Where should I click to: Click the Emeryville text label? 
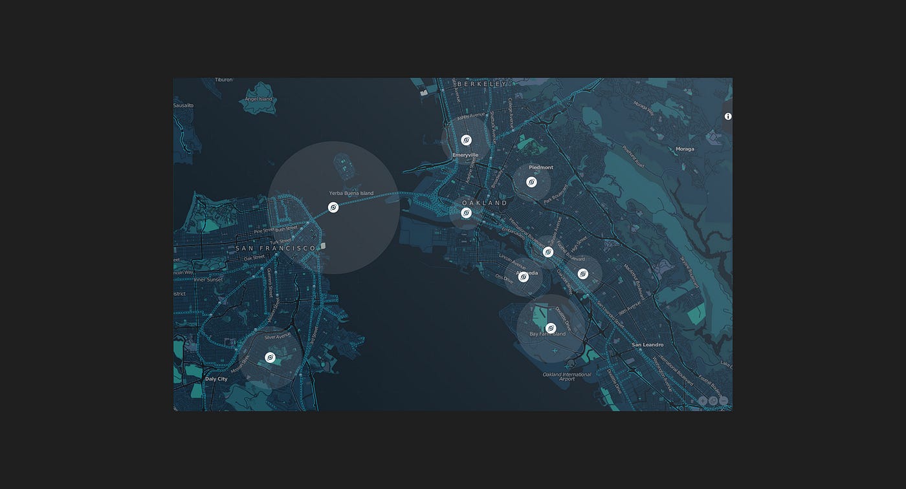point(465,155)
